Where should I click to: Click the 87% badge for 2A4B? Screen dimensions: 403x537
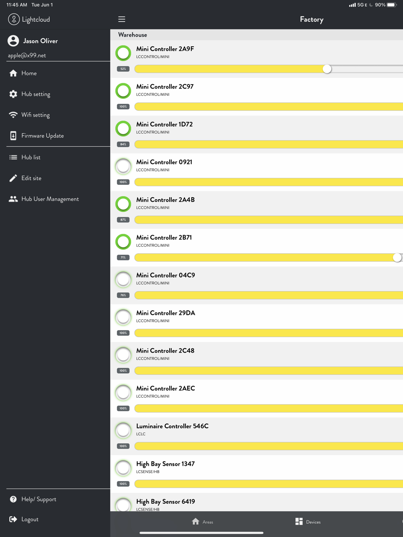[123, 220]
